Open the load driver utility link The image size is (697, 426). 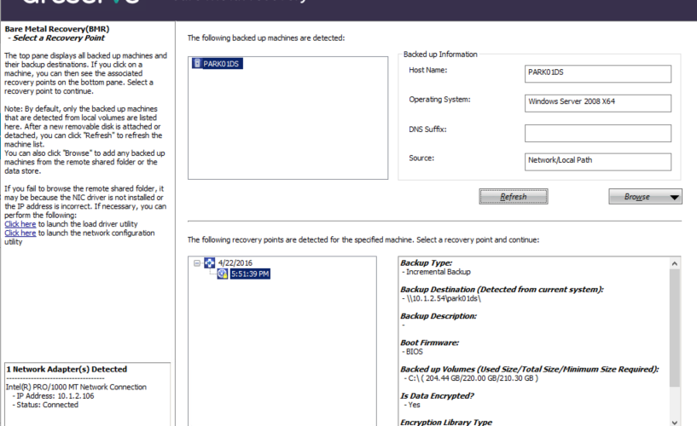tap(20, 224)
